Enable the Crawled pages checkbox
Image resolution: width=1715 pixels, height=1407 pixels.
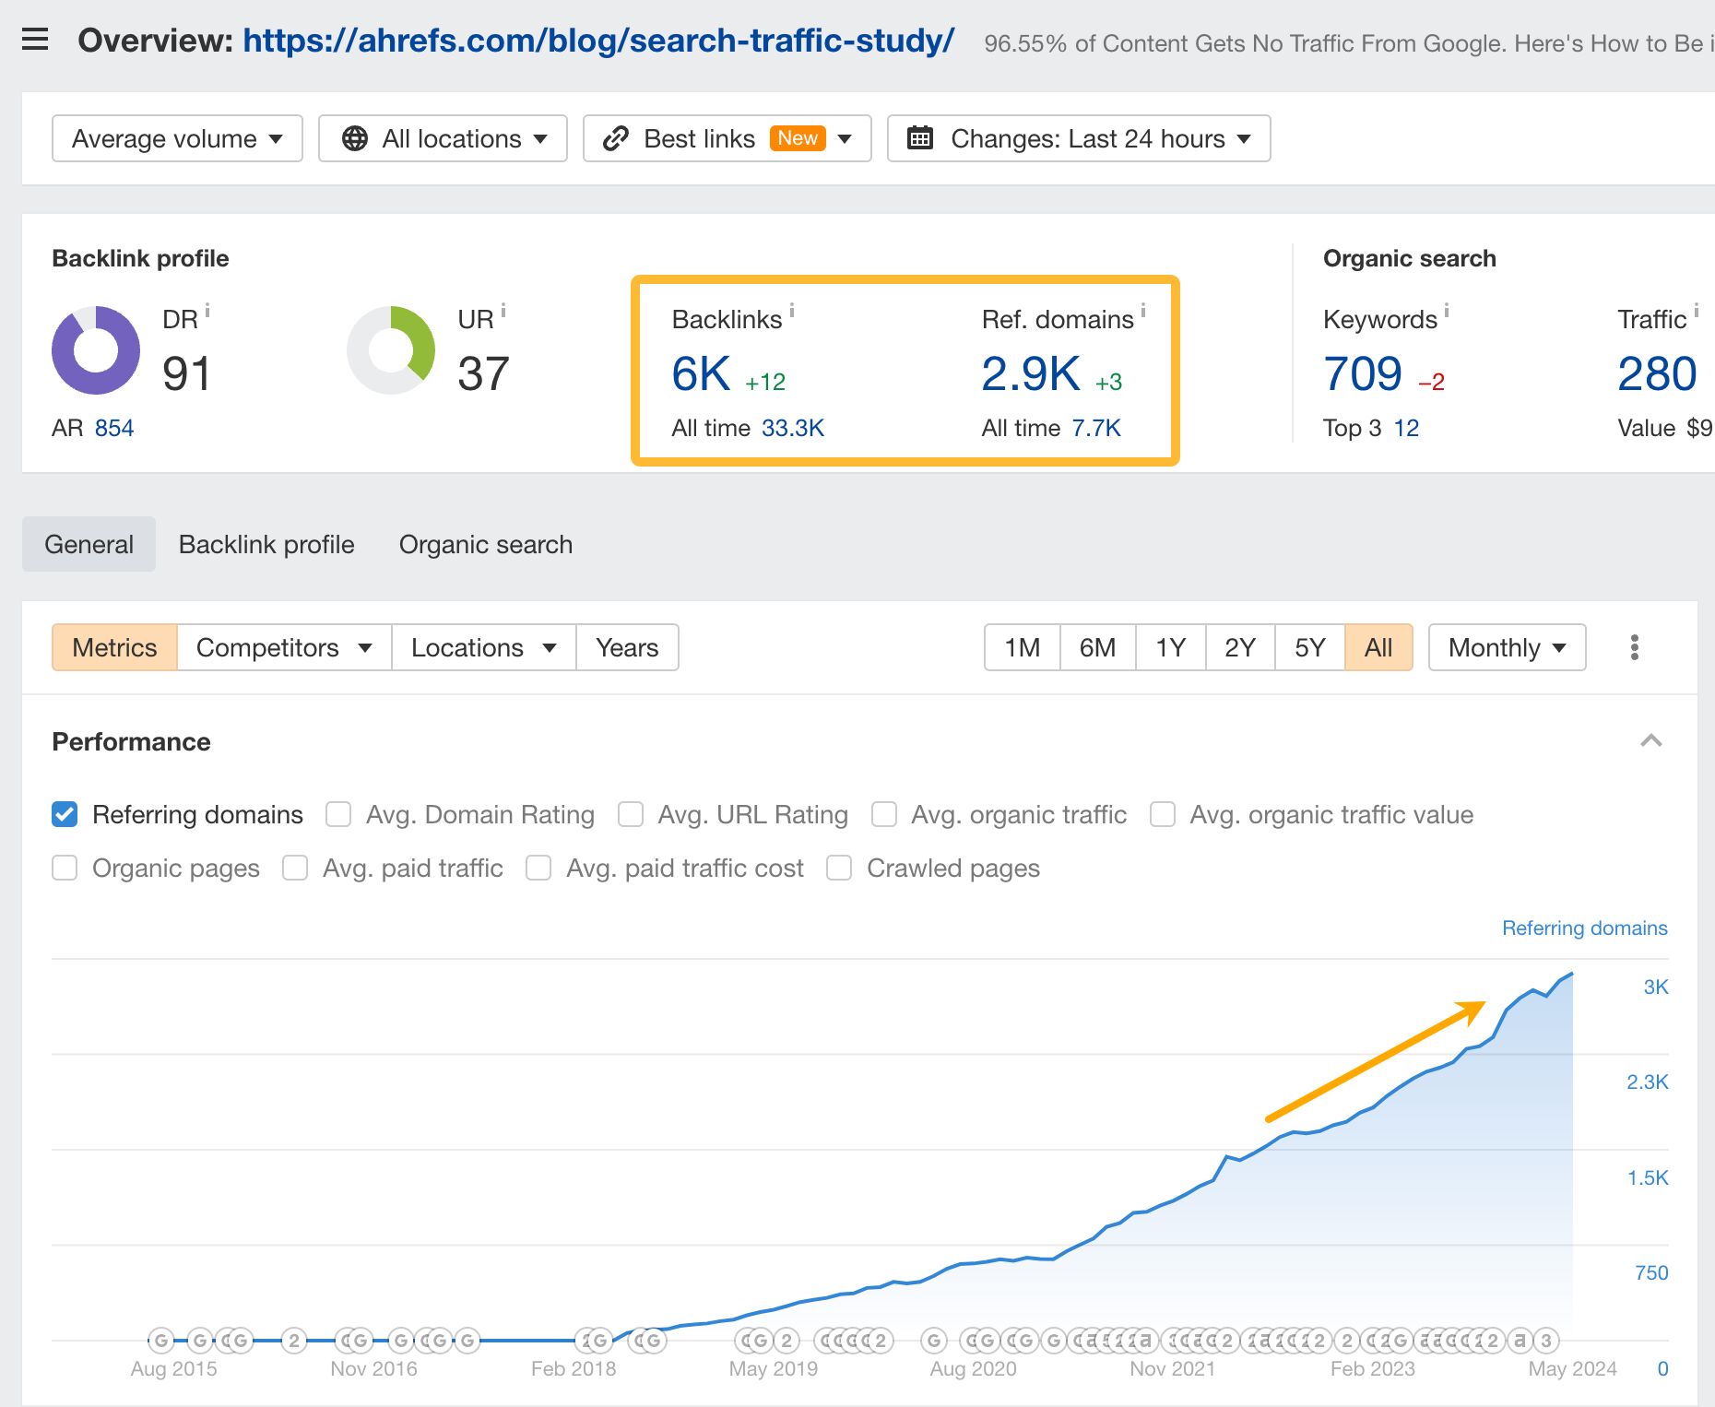pos(838,868)
